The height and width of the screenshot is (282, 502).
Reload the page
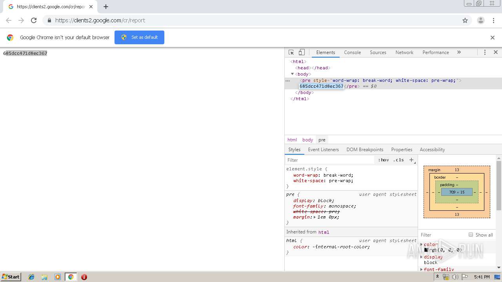point(34,20)
